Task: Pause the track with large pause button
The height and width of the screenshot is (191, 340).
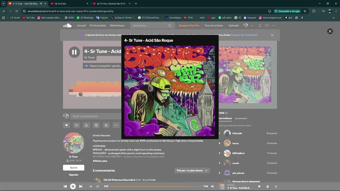Action: pos(74,52)
